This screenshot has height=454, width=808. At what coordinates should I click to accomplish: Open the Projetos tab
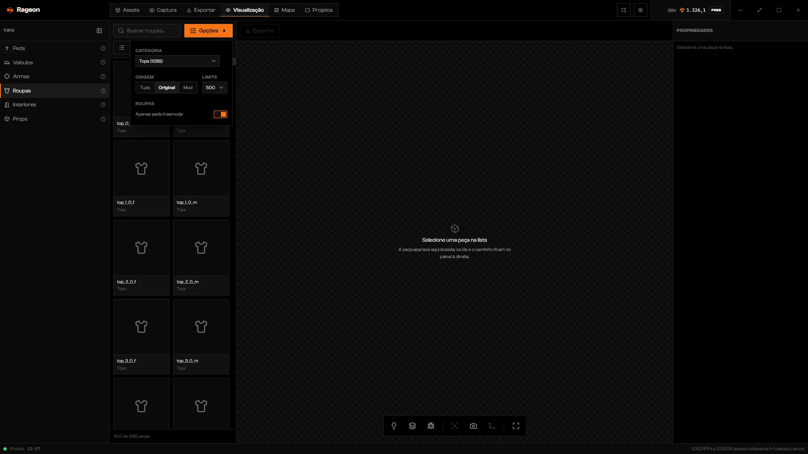(319, 10)
